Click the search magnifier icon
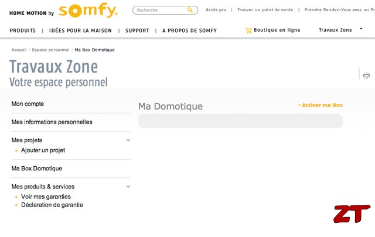The height and width of the screenshot is (237, 375). click(190, 10)
